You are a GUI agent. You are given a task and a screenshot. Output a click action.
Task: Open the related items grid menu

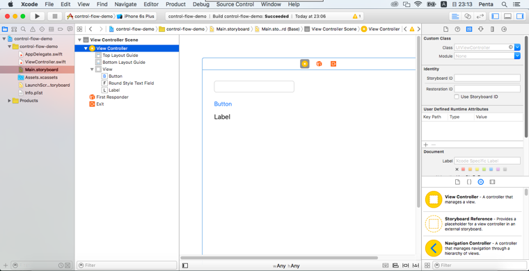pos(79,29)
